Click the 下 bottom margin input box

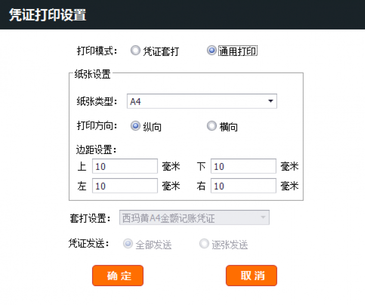coord(243,166)
